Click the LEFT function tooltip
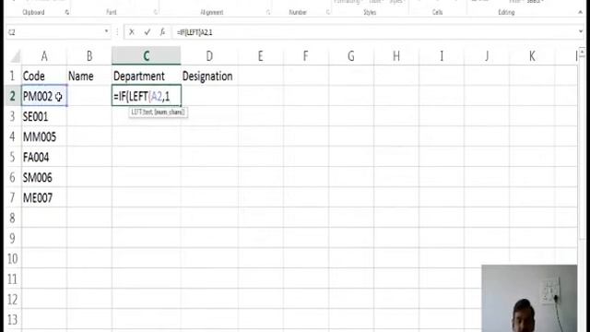 click(x=158, y=113)
